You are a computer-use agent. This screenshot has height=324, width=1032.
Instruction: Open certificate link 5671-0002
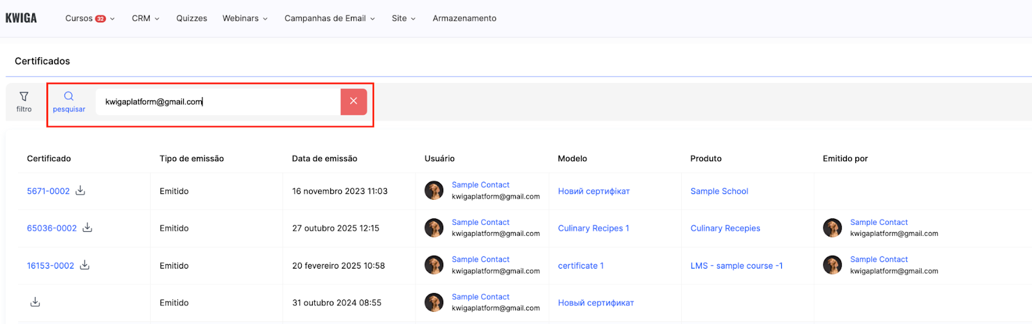click(x=48, y=191)
